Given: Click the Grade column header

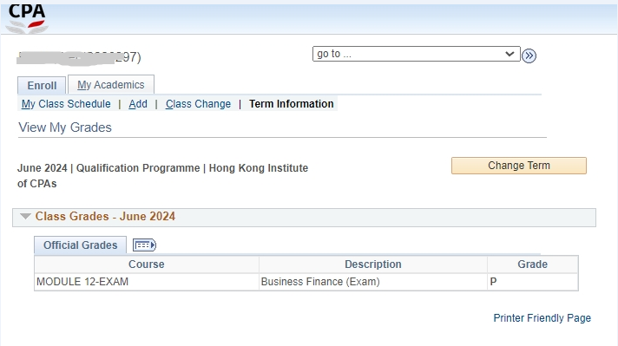Looking at the screenshot, I should tap(532, 264).
